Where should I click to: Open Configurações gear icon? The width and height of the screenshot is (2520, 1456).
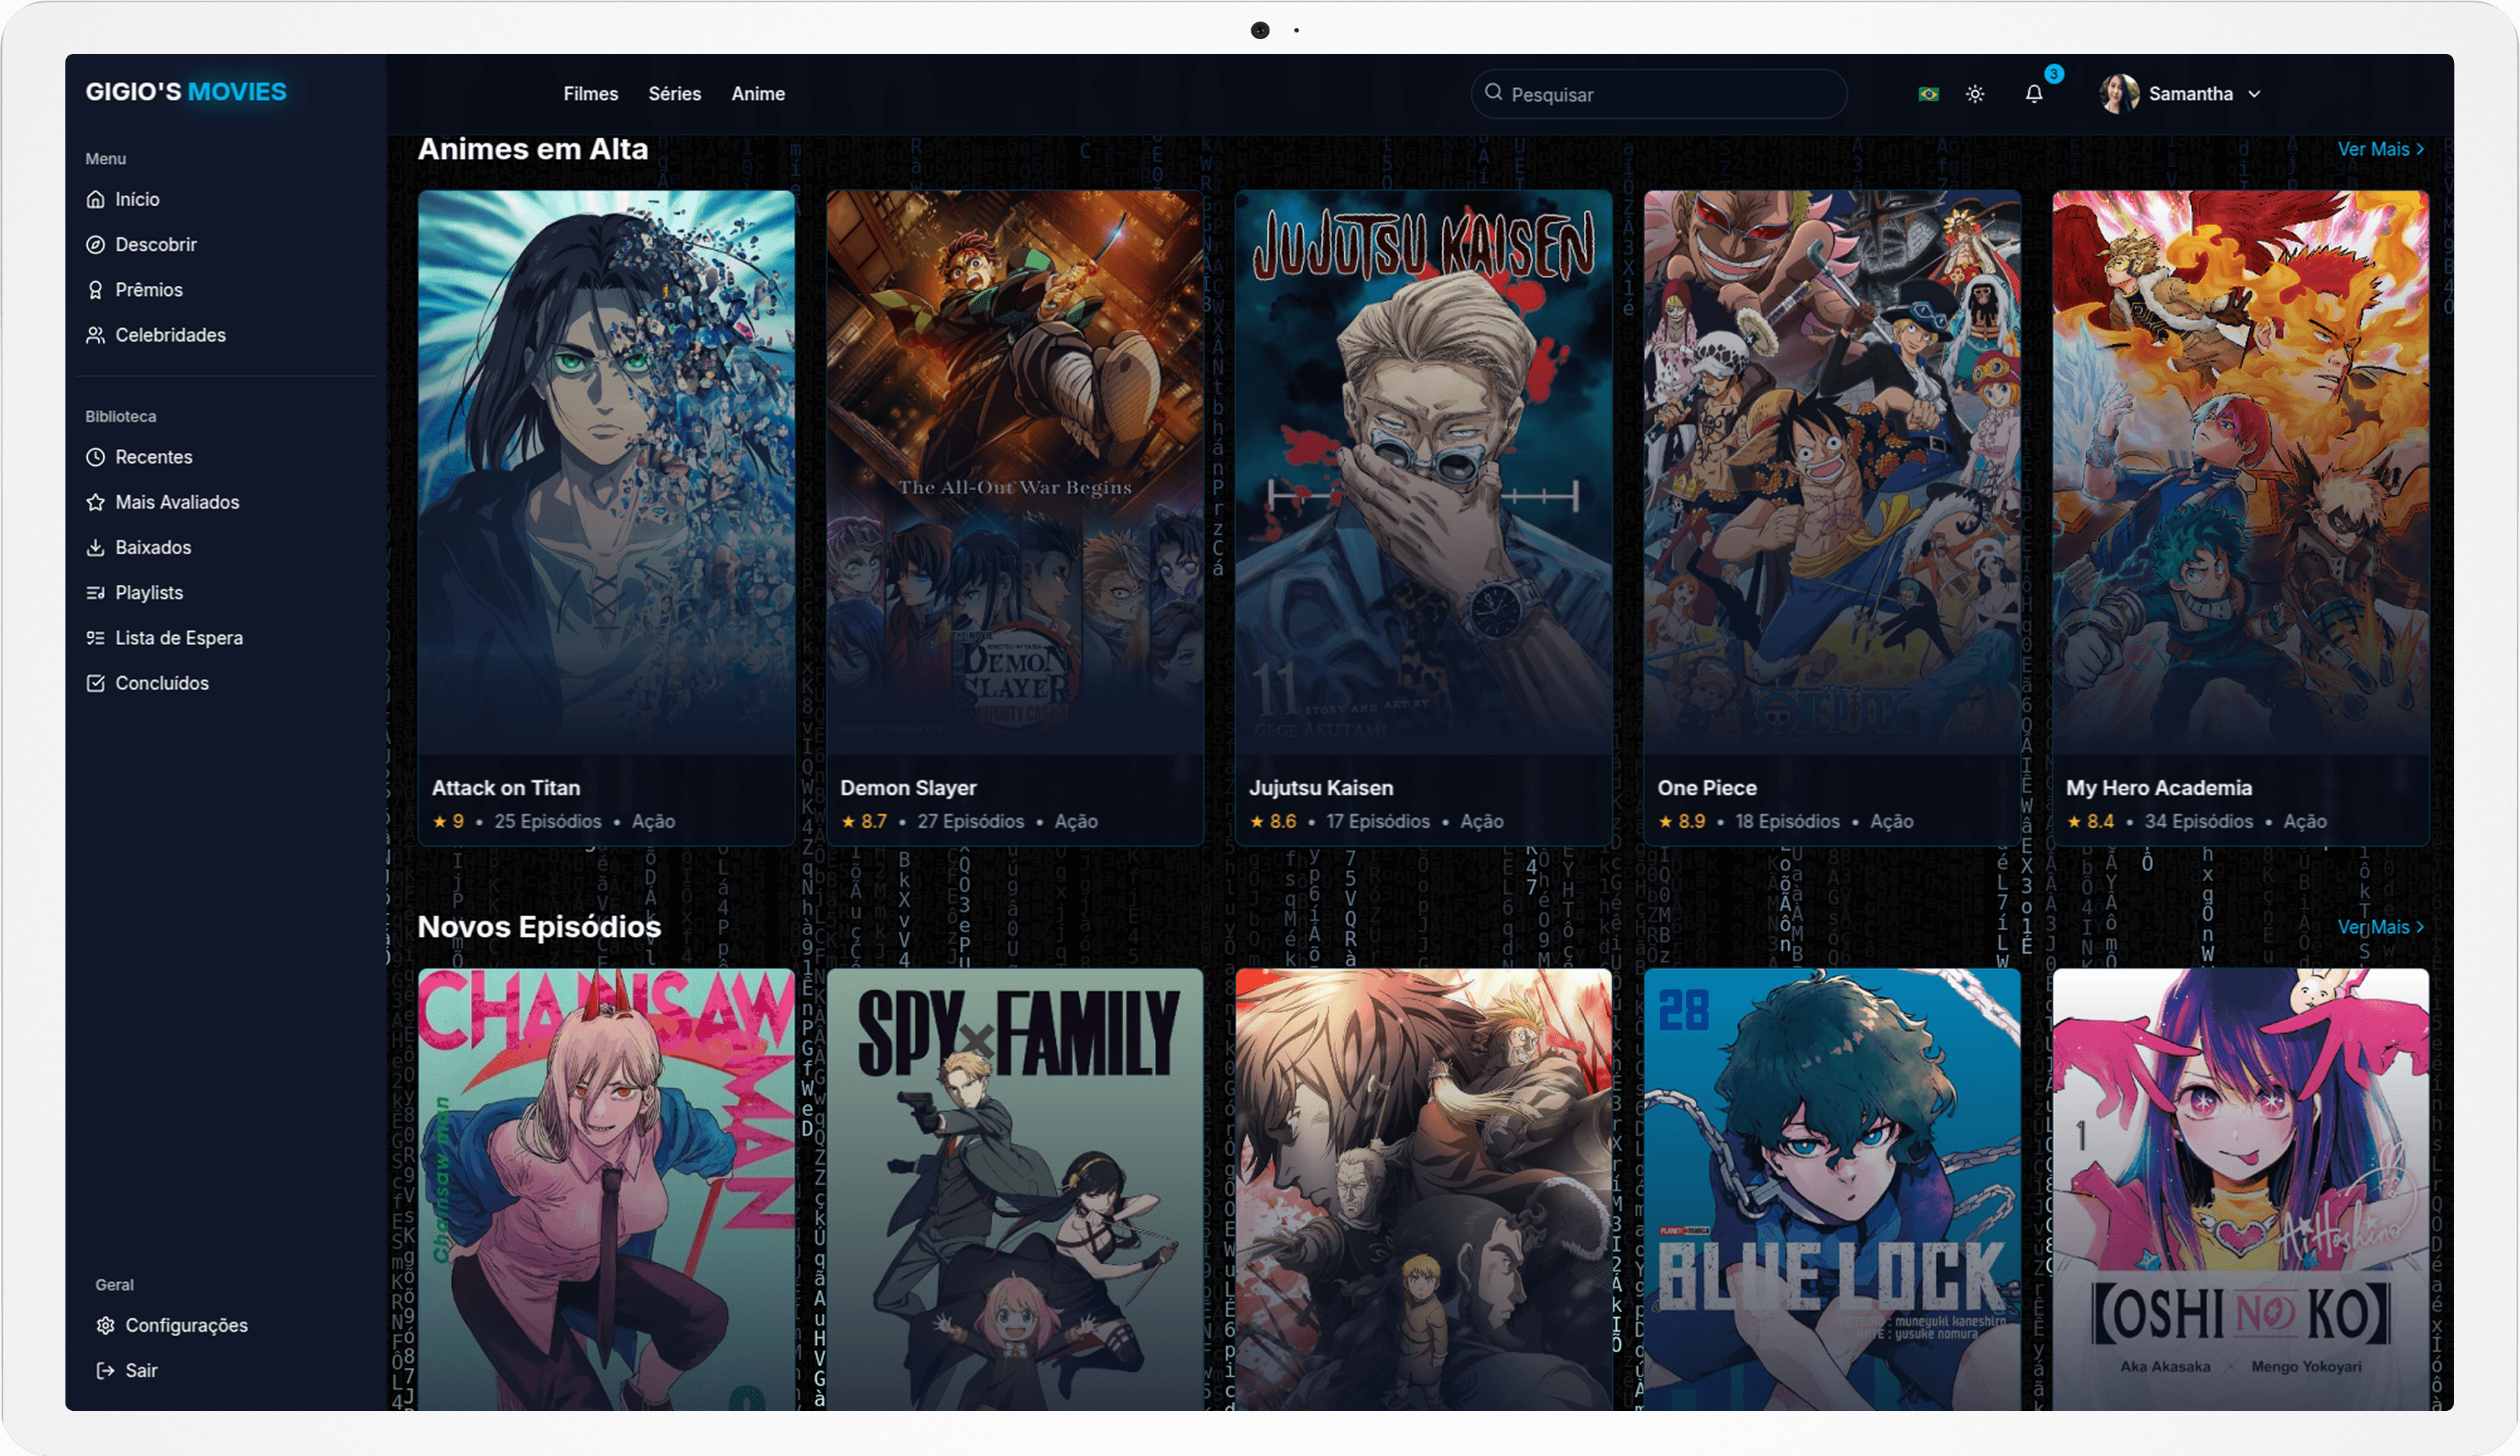[105, 1325]
